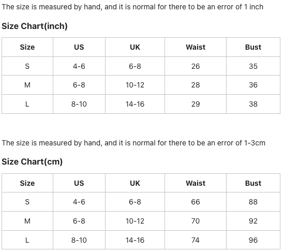Select size S row in inch table

pos(141,66)
